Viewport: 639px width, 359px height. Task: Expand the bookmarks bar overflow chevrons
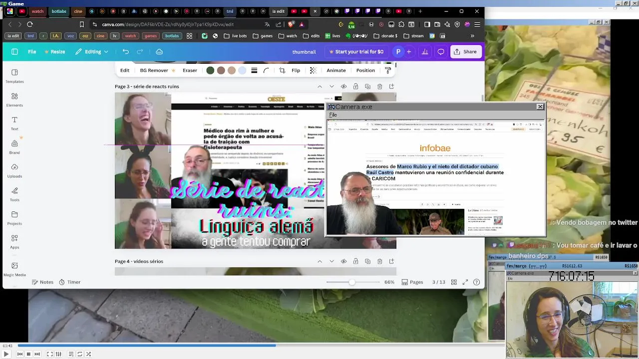pyautogui.click(x=472, y=36)
